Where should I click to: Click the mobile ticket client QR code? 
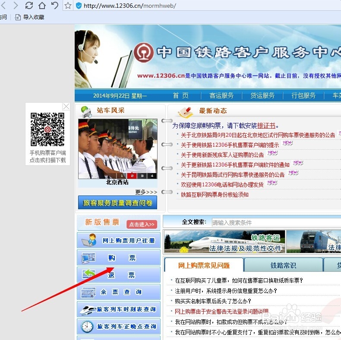pyautogui.click(x=47, y=129)
